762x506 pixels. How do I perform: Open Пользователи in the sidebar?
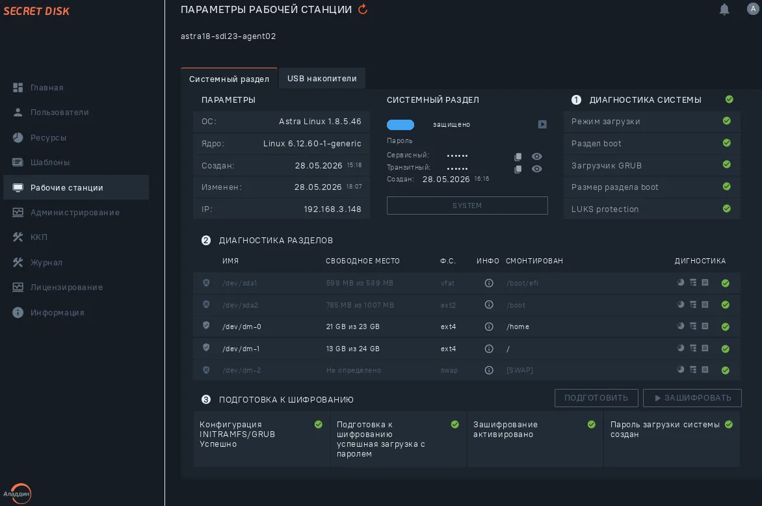pos(51,113)
